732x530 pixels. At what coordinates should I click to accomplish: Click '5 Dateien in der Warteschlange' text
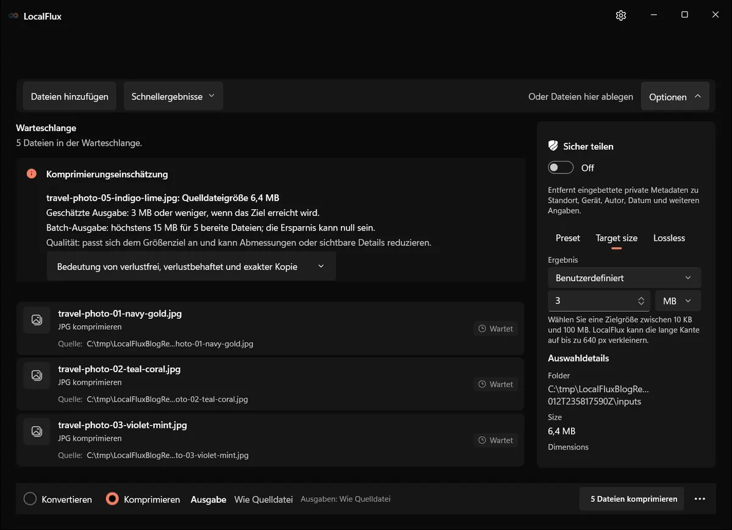coord(79,143)
